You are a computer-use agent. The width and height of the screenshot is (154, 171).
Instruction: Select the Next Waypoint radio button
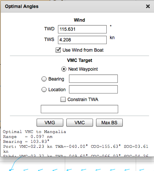pos(64,69)
